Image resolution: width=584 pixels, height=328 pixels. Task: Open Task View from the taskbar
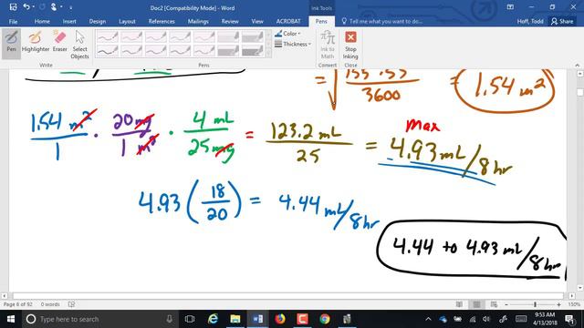pos(190,319)
